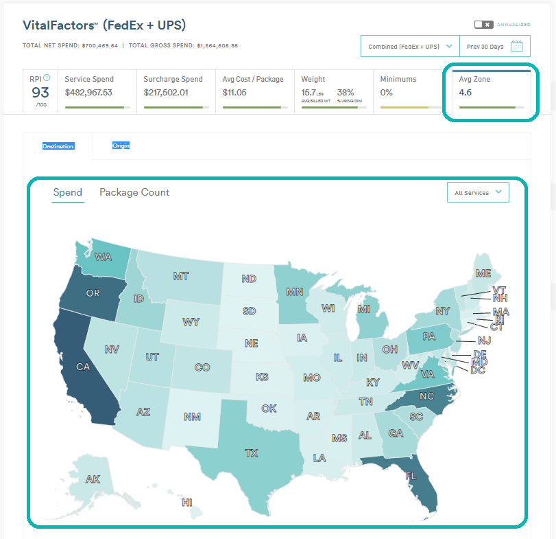Open the All Services filter dropdown
556x539 pixels.
478,192
